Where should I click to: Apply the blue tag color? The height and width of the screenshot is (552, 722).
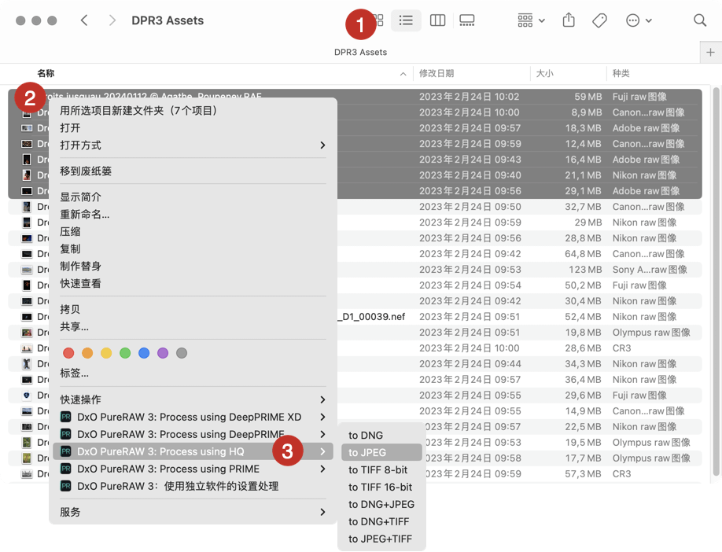click(x=144, y=353)
